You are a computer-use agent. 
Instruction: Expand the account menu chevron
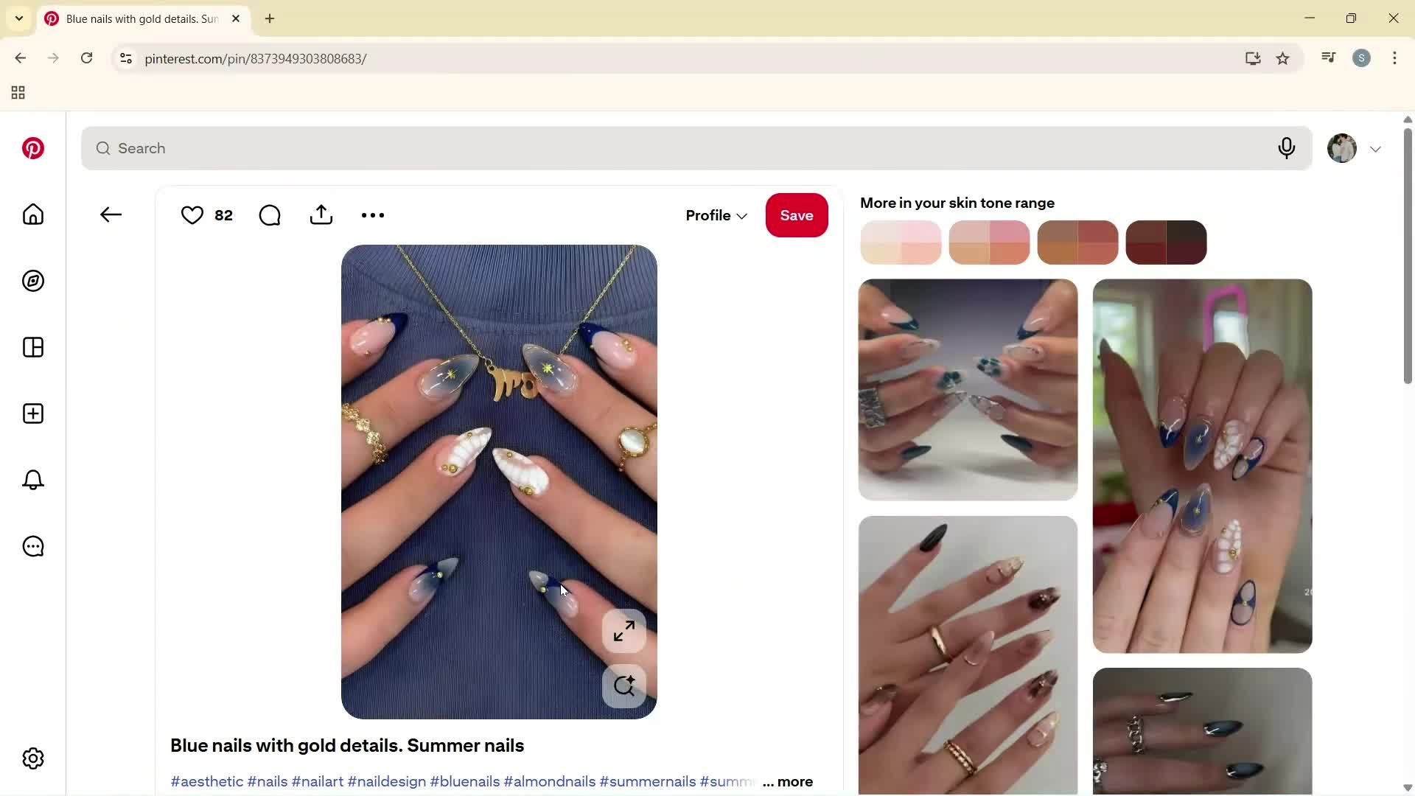[1375, 149]
